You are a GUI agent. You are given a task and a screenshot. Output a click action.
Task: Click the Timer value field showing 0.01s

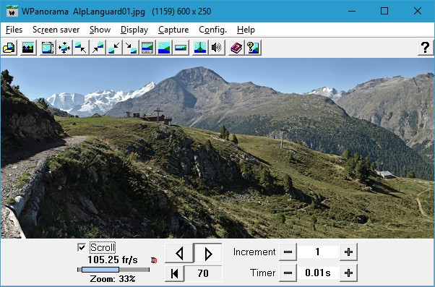(318, 273)
